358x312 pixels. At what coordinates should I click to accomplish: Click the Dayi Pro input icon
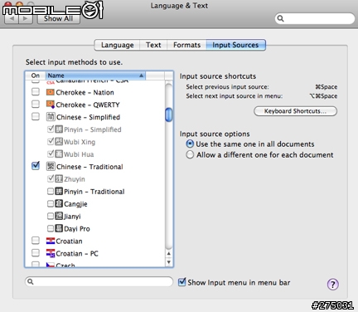(x=59, y=228)
